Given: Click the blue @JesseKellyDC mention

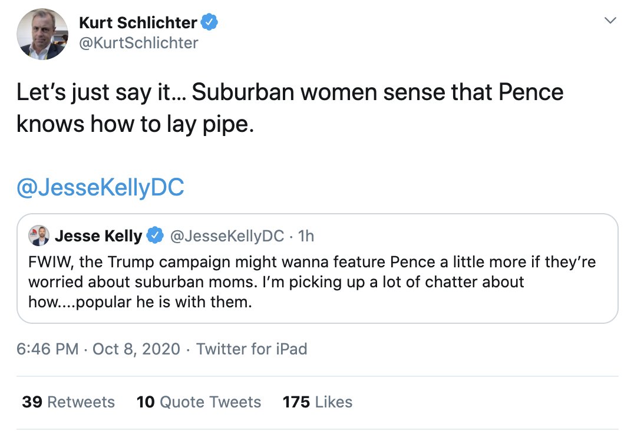Looking at the screenshot, I should 100,187.
